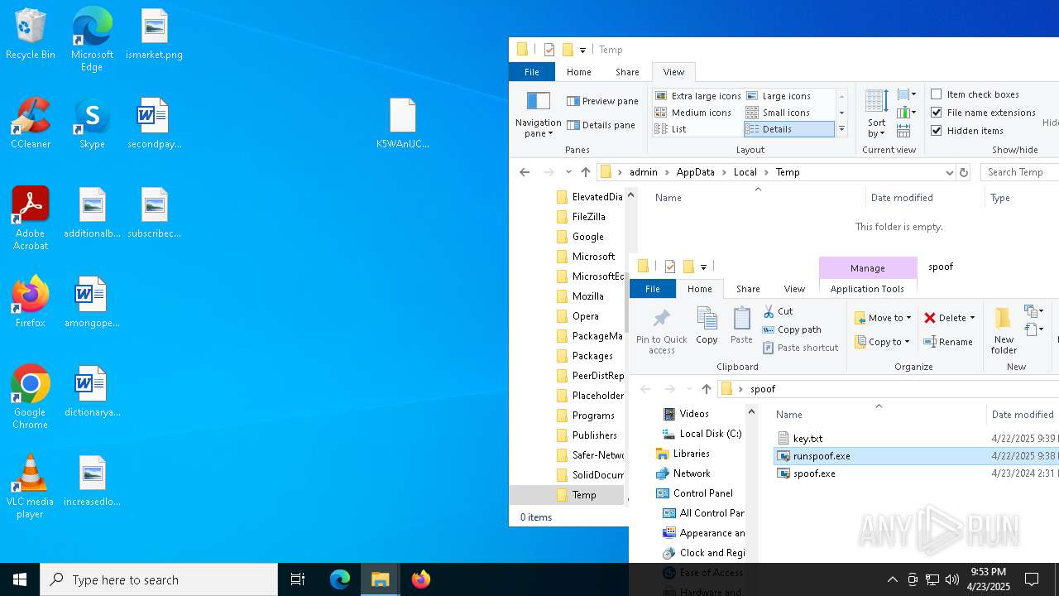Click the Paste shortcut command
Viewport: 1059px width, 596px height.
(x=801, y=348)
